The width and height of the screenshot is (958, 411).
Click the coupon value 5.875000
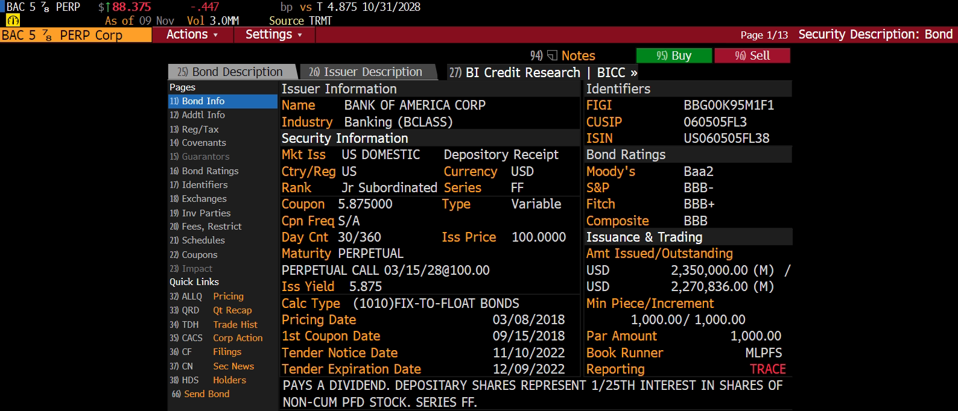(x=365, y=204)
